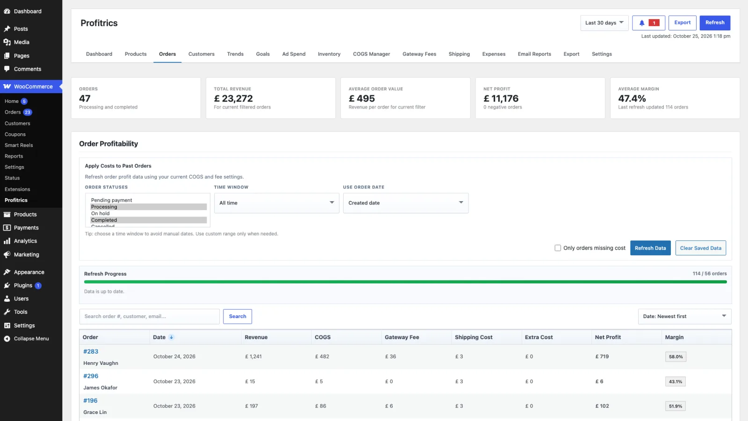The height and width of the screenshot is (421, 748).
Task: Open the Last 30 days range dropdown
Action: (x=604, y=23)
